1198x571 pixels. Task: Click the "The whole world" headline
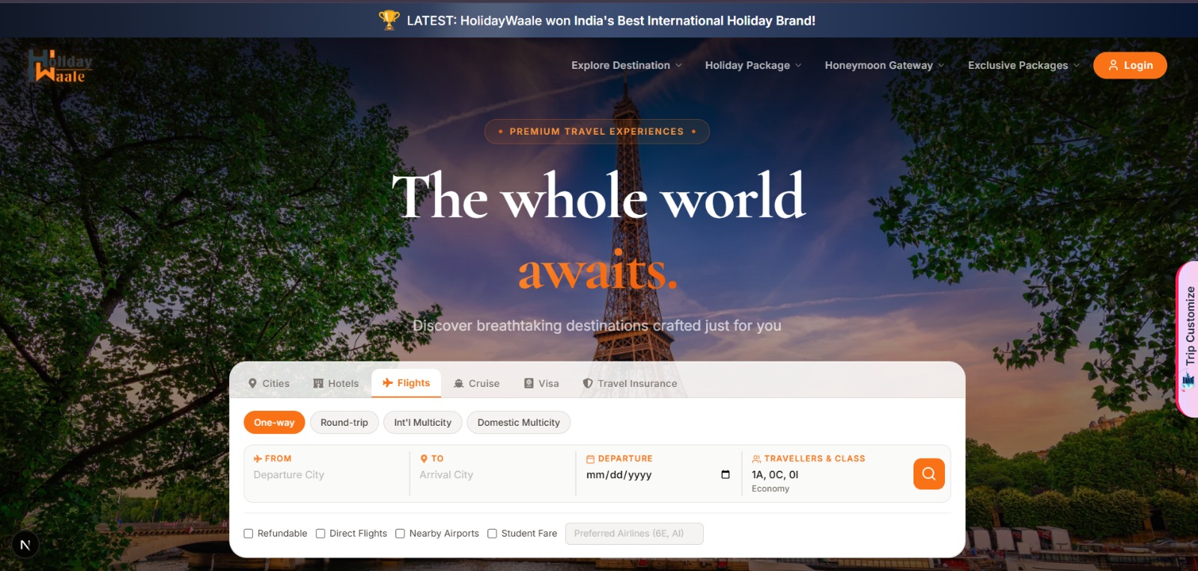tap(598, 197)
